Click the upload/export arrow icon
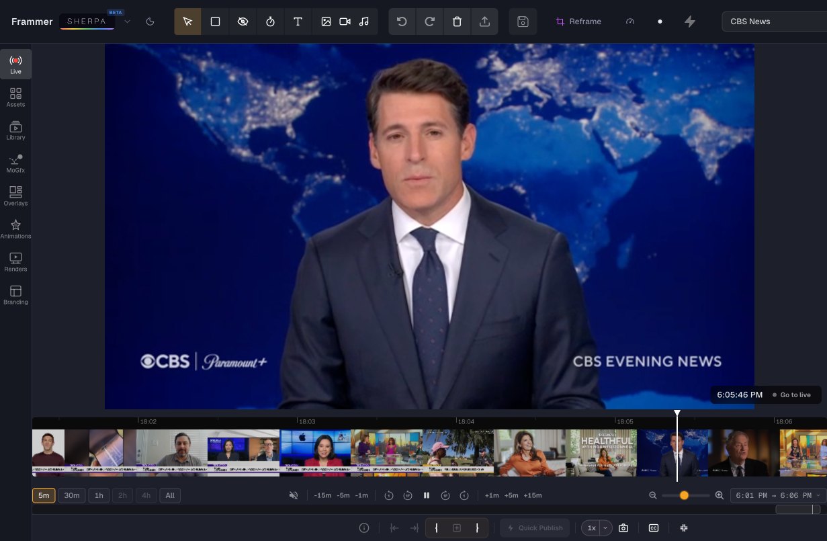Image resolution: width=827 pixels, height=541 pixels. point(484,22)
